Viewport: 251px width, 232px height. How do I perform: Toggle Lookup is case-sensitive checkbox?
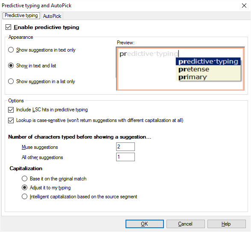click(x=11, y=120)
